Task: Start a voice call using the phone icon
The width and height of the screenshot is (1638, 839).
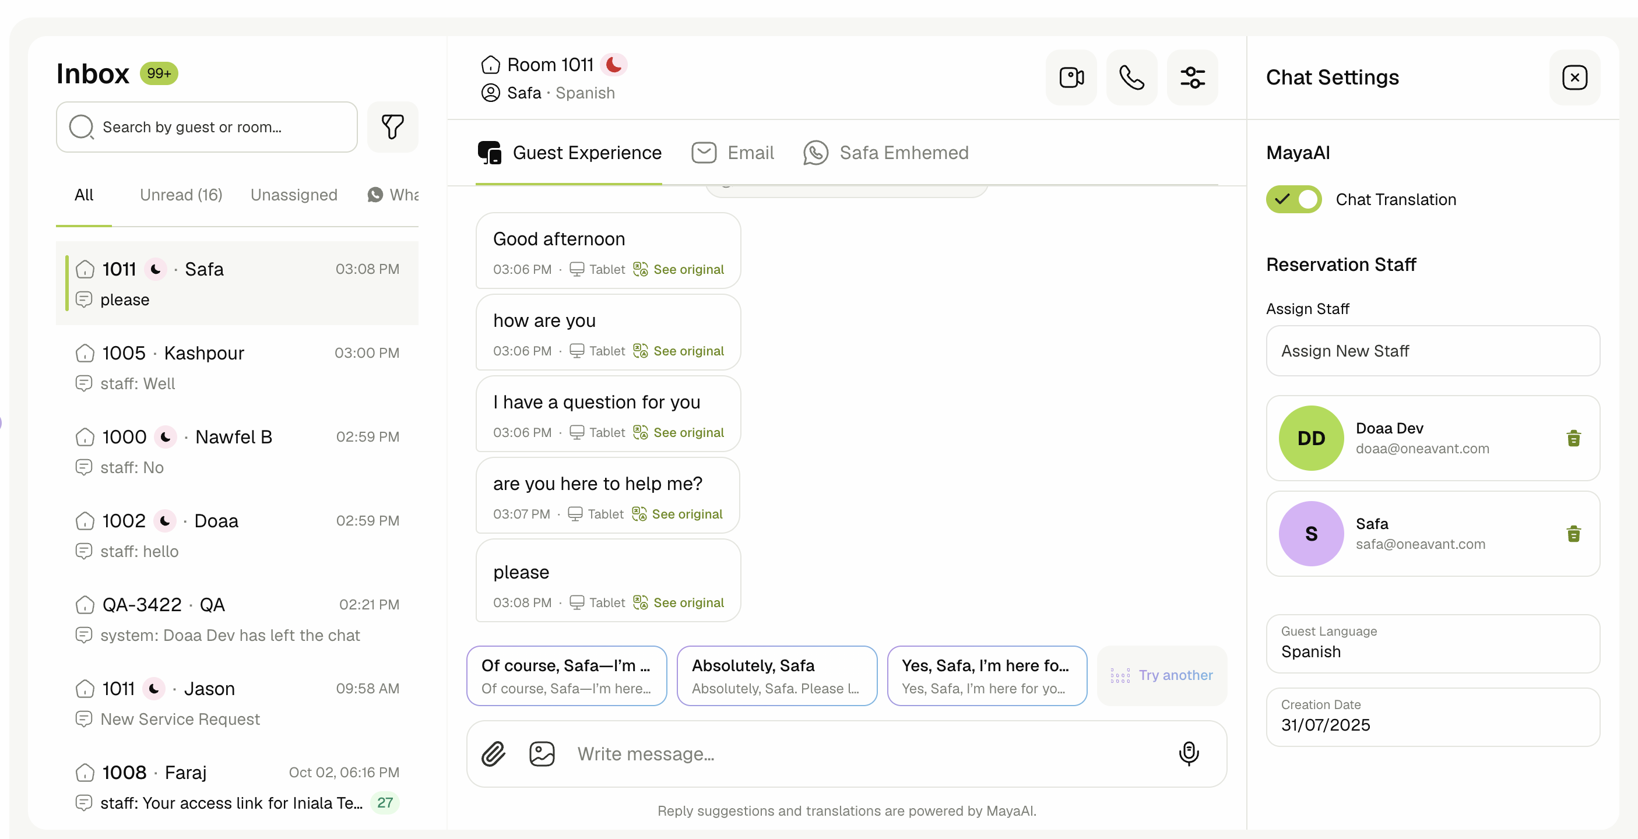Action: (1132, 77)
